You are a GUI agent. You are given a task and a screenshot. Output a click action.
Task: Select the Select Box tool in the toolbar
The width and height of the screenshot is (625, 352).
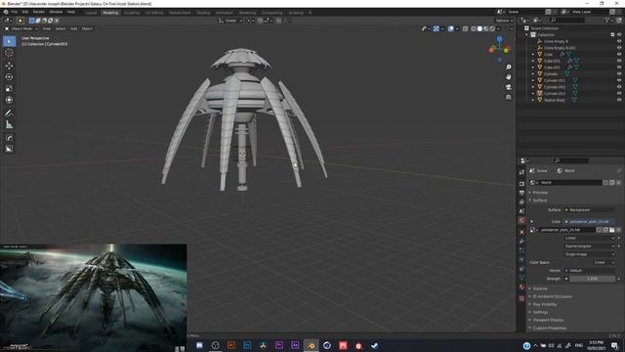(x=9, y=41)
